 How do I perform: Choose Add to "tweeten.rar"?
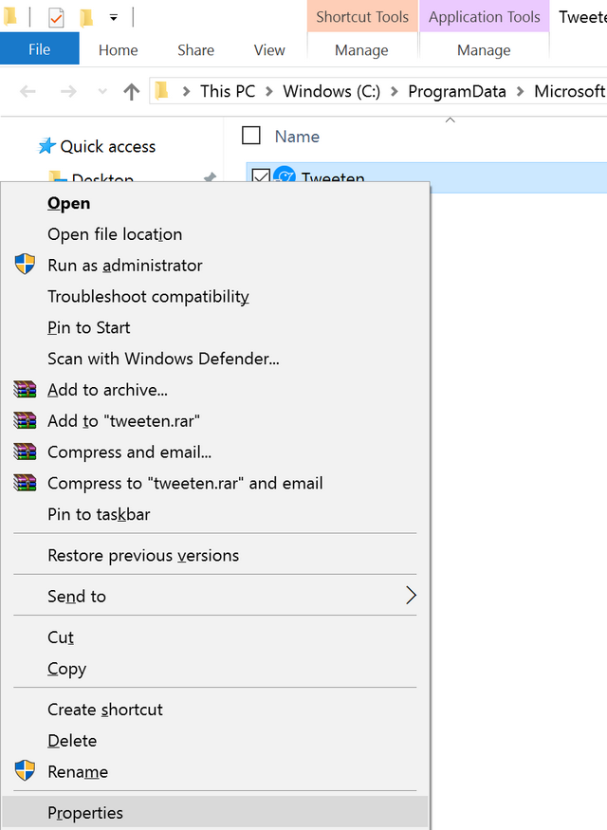(215, 421)
